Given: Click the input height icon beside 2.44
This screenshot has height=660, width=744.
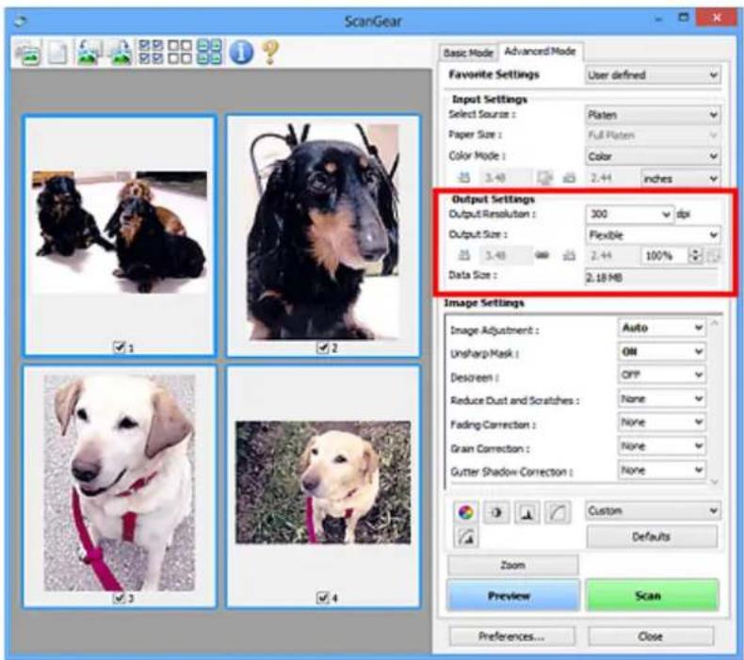Looking at the screenshot, I should click(x=569, y=178).
